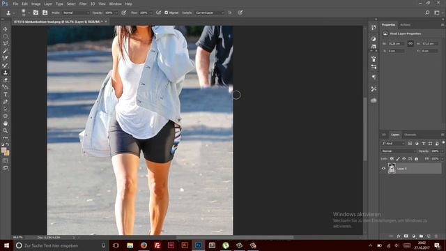This screenshot has height=251, width=446.
Task: Select the Eraser tool
Action: 5,80
